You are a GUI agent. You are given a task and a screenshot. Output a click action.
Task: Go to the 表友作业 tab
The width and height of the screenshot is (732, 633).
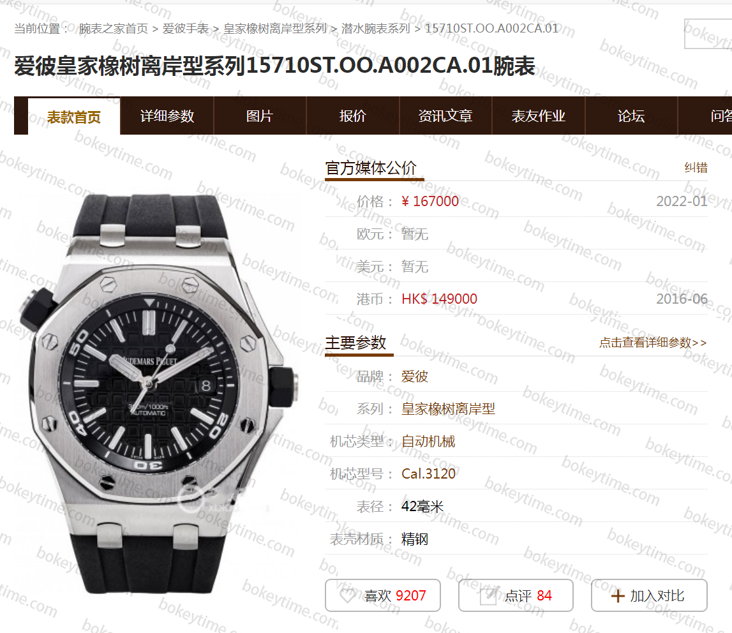(538, 115)
